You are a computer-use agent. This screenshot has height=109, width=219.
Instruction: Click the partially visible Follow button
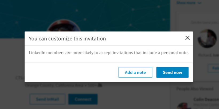(x=213, y=68)
